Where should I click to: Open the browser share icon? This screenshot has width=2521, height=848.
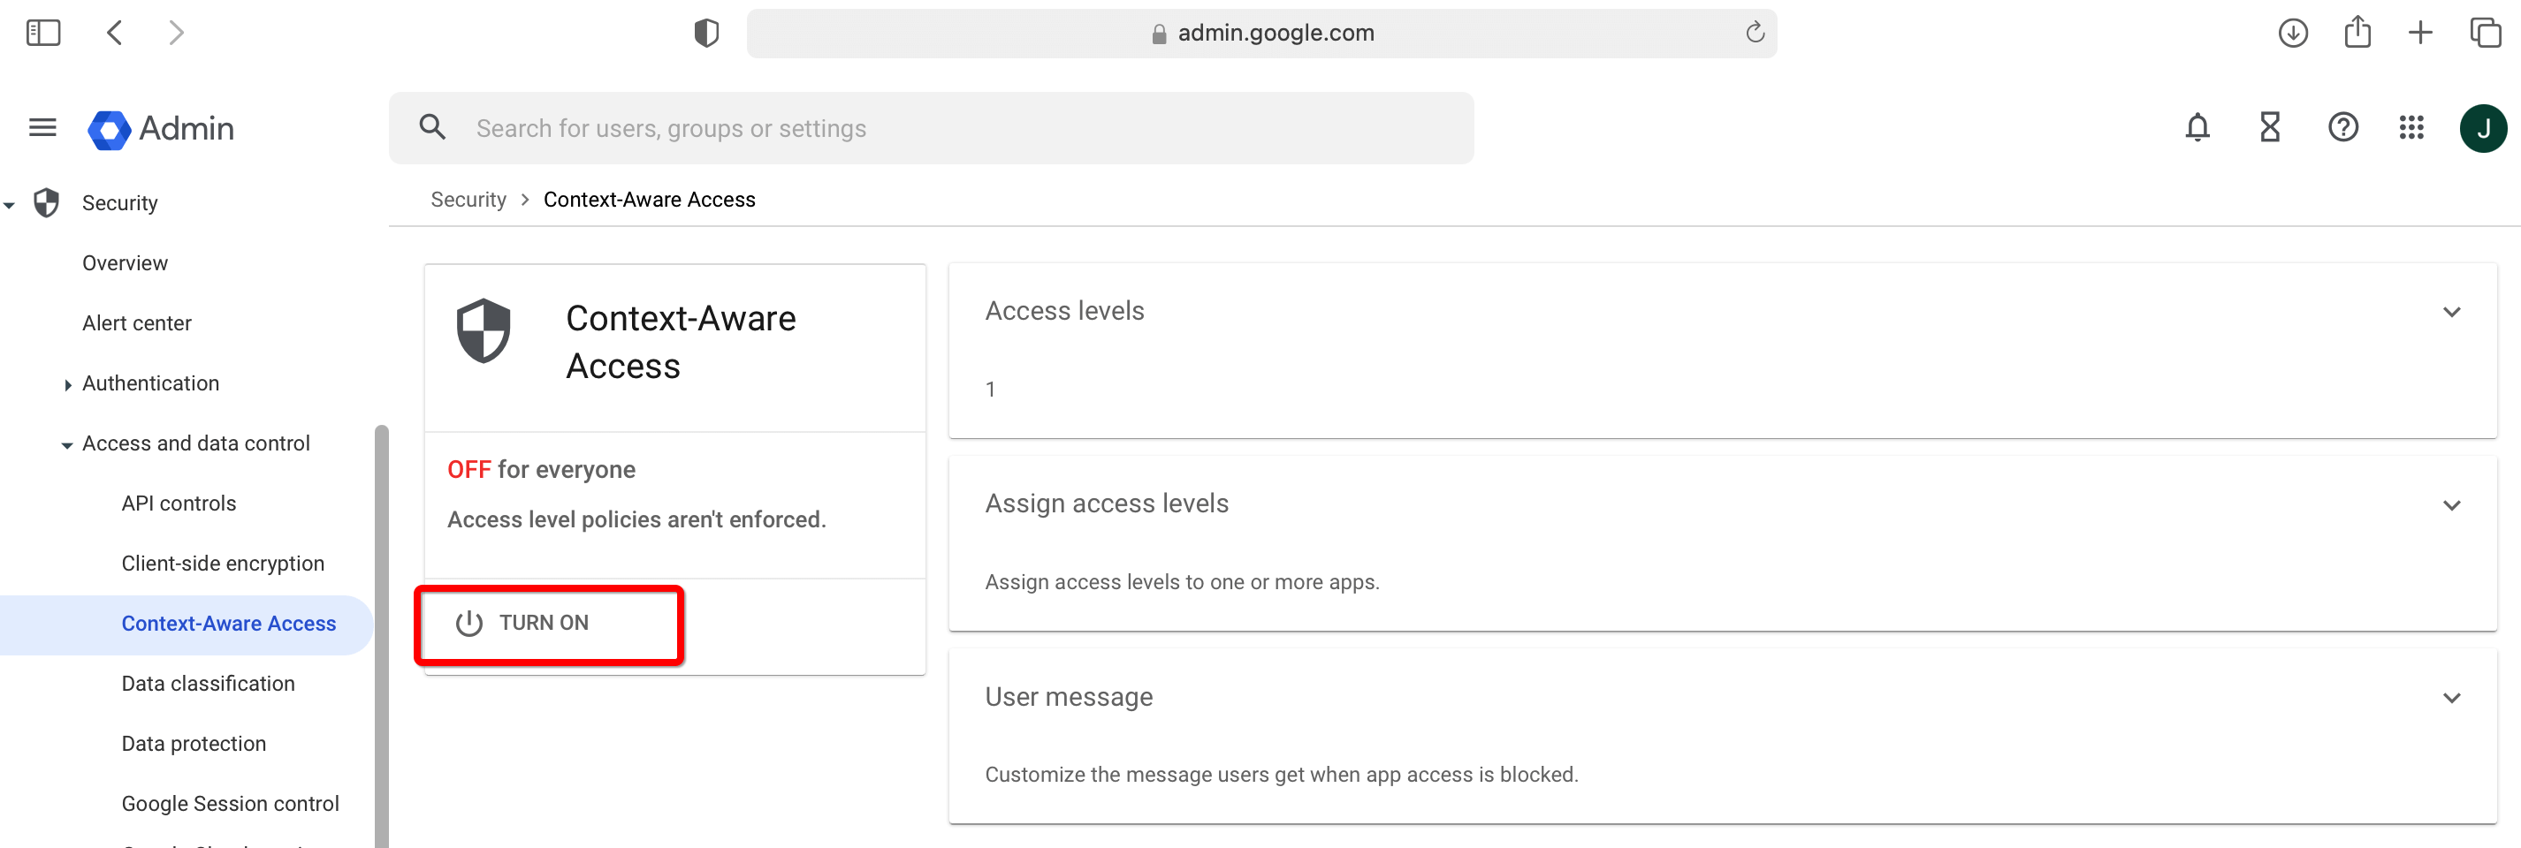coord(2357,33)
